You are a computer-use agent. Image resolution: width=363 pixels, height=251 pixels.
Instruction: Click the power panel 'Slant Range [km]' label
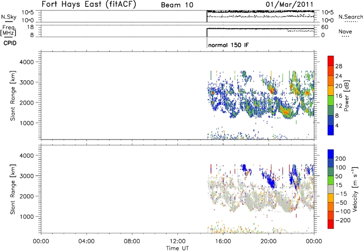13,96
